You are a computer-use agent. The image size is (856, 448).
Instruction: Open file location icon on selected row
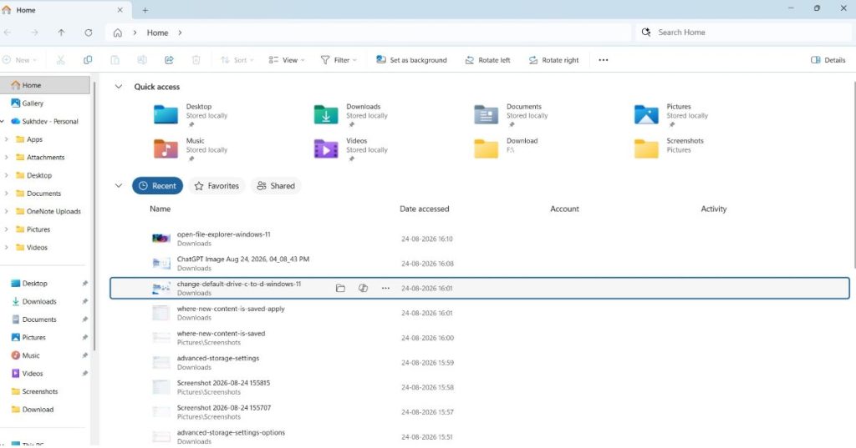(x=341, y=289)
